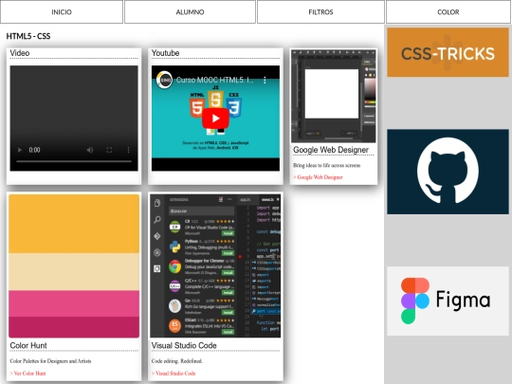The image size is (512, 384).
Task: Click the Visual Studio Code card heading
Action: pyautogui.click(x=184, y=345)
